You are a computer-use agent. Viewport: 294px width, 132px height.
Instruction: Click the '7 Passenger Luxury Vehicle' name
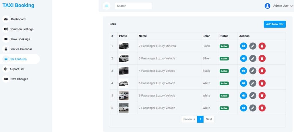pyautogui.click(x=157, y=108)
